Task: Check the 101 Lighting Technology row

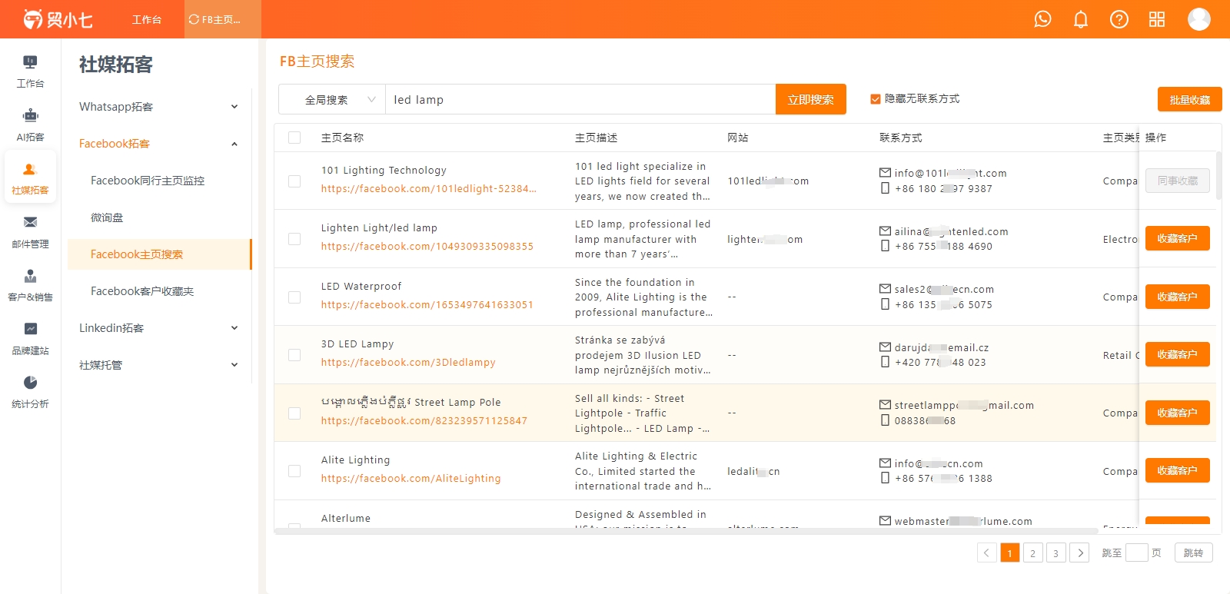Action: pos(294,181)
